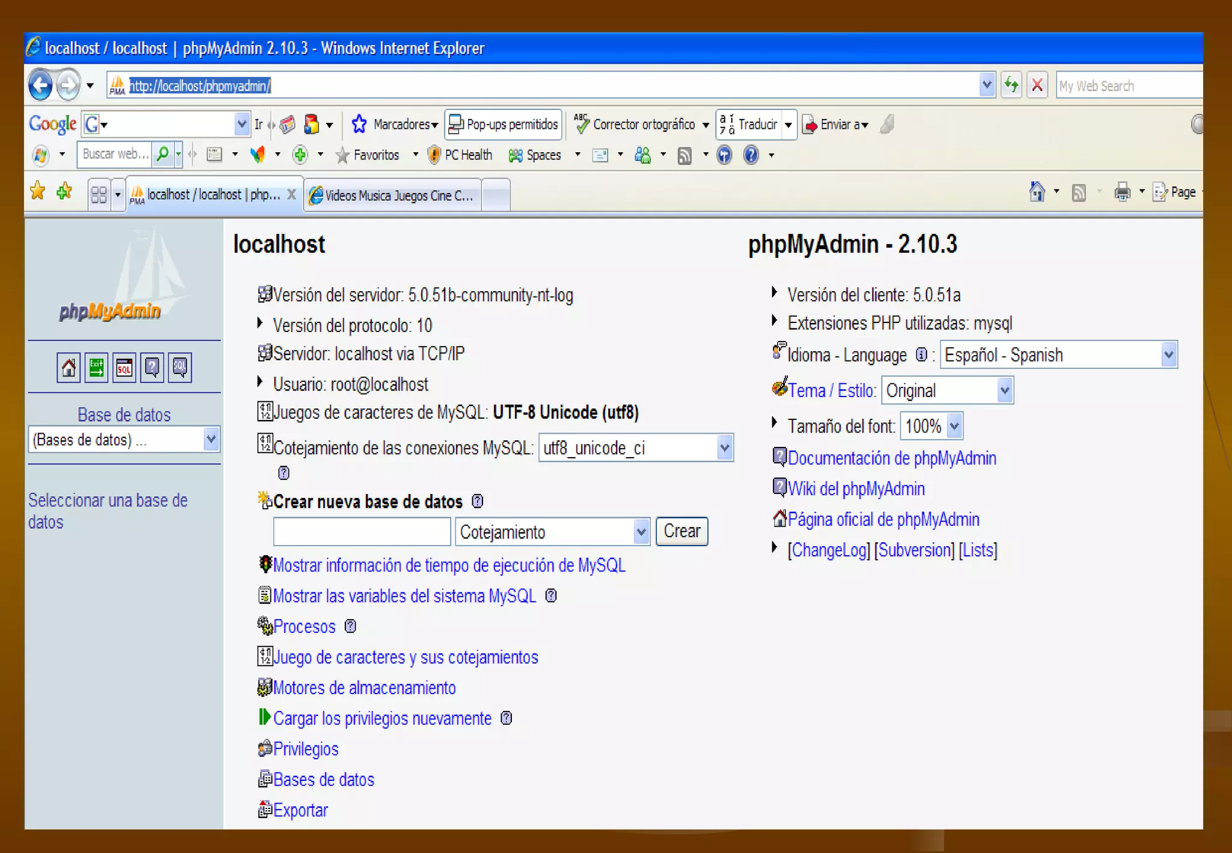Click the help icon beside Procesos

[x=350, y=627]
